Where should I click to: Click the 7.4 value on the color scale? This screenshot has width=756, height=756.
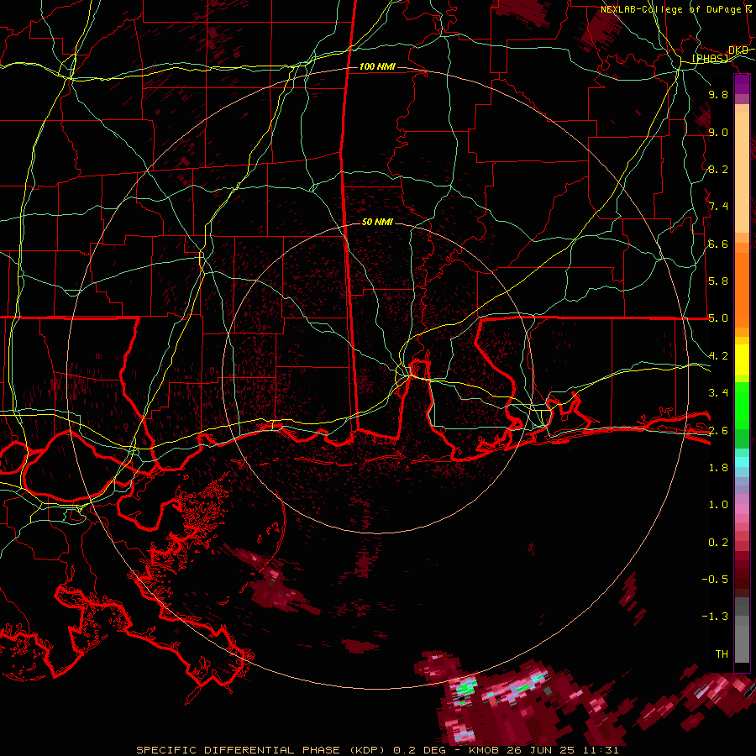click(718, 207)
